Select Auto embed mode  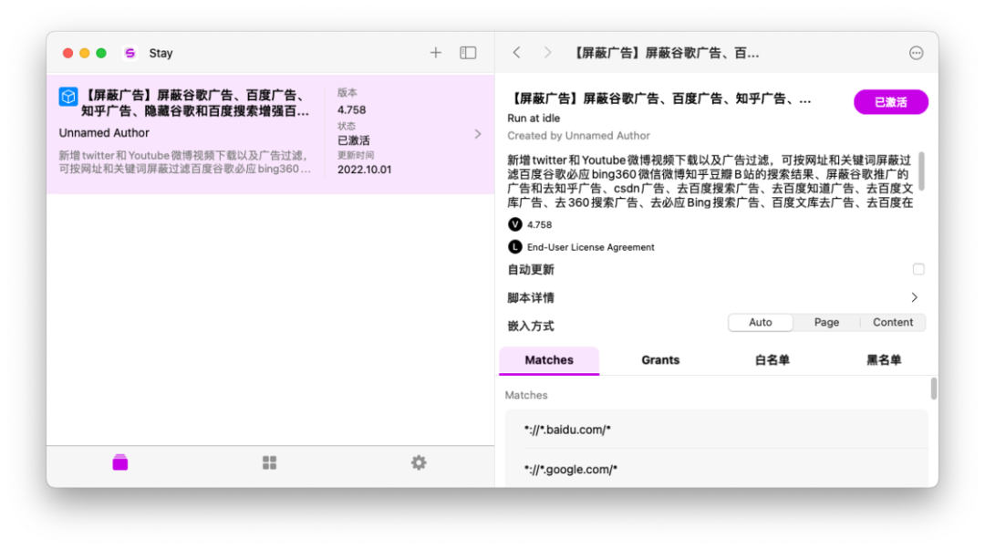(760, 322)
